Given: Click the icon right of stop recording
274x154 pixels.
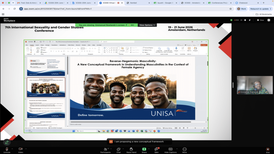Looking at the screenshot, I should 250,20.
